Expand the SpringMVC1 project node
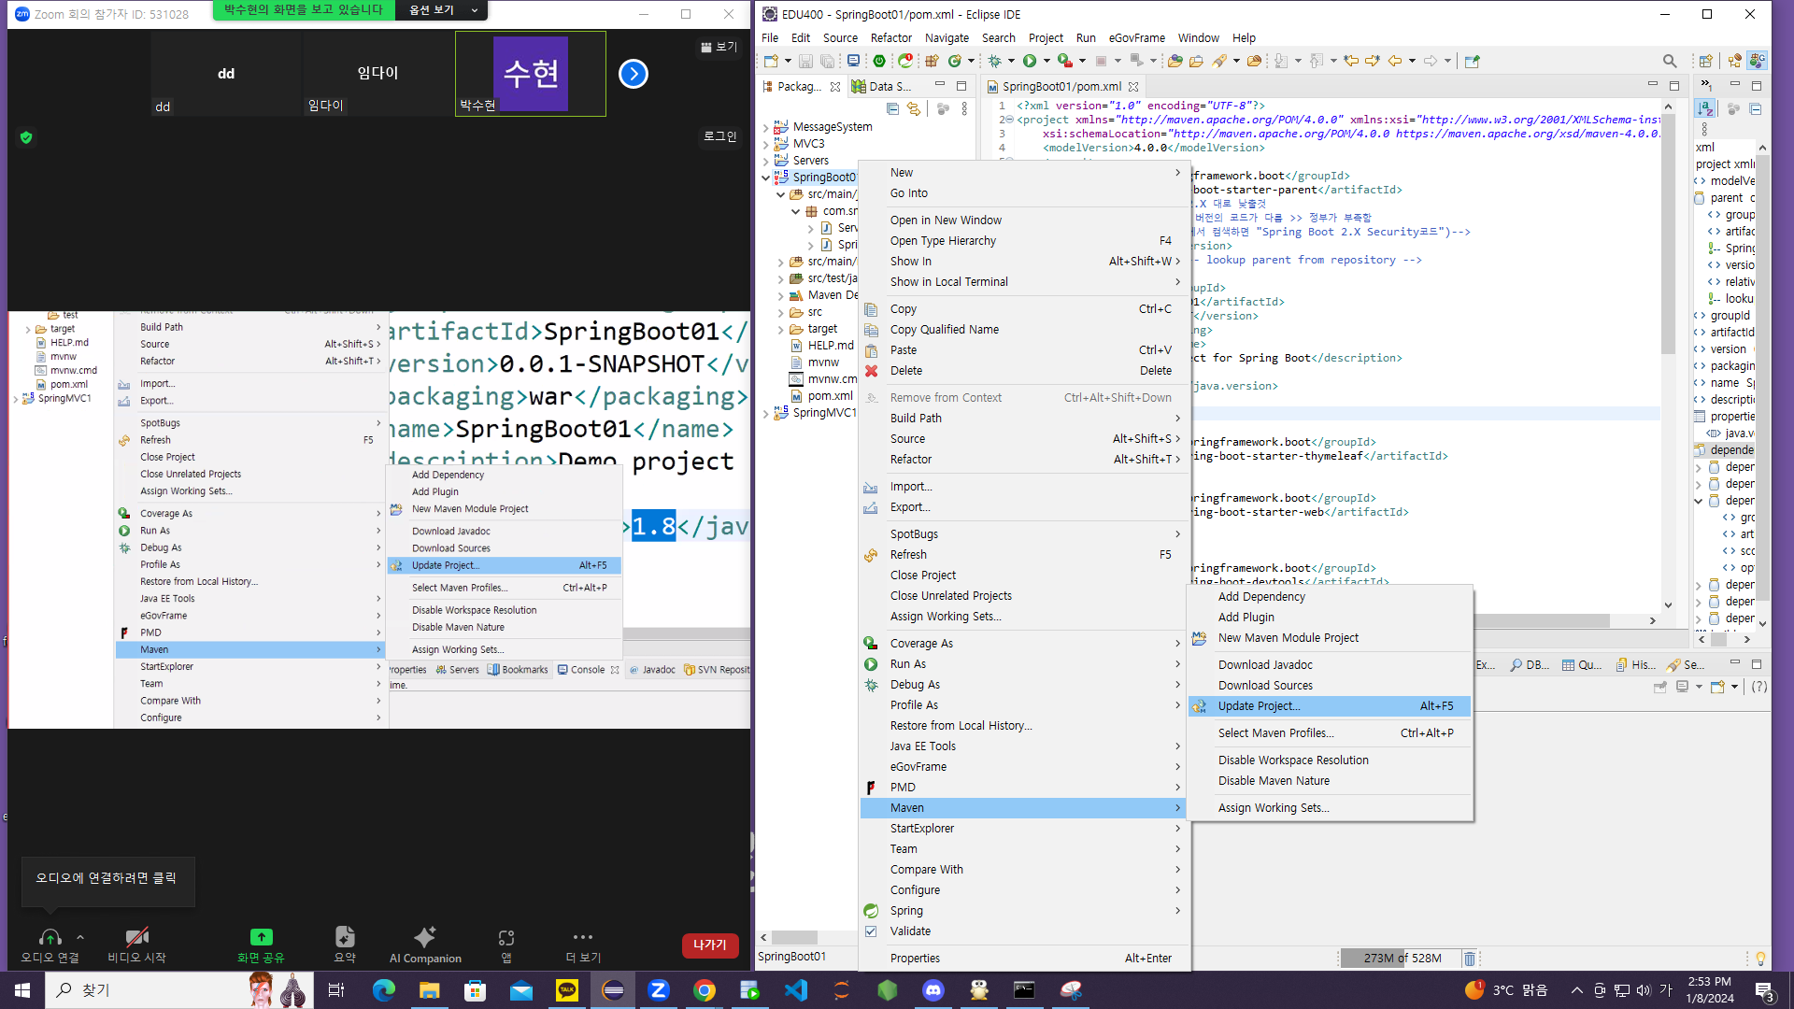The width and height of the screenshot is (1794, 1009). point(766,413)
